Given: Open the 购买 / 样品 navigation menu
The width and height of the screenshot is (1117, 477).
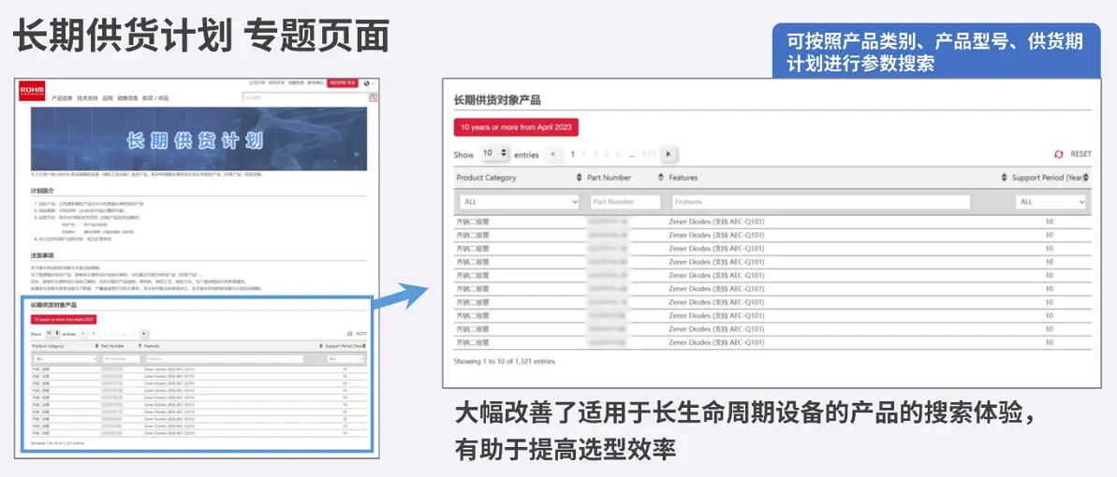Looking at the screenshot, I should tap(155, 98).
